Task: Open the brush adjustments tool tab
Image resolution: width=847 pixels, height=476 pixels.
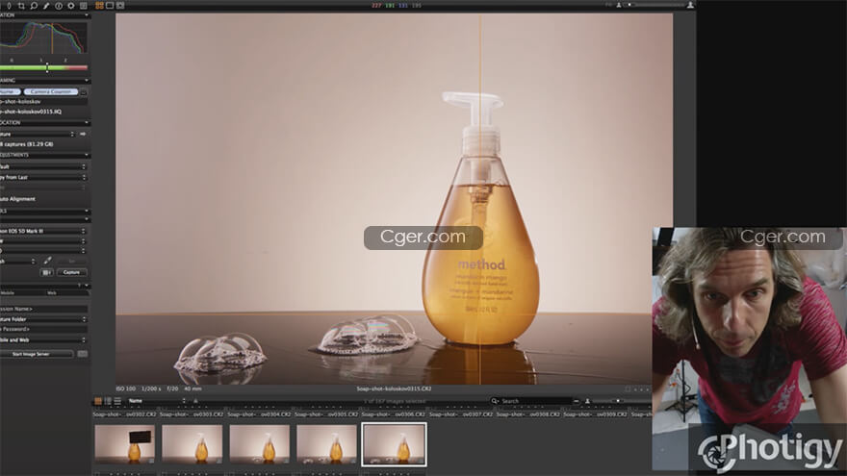Action: (x=46, y=6)
